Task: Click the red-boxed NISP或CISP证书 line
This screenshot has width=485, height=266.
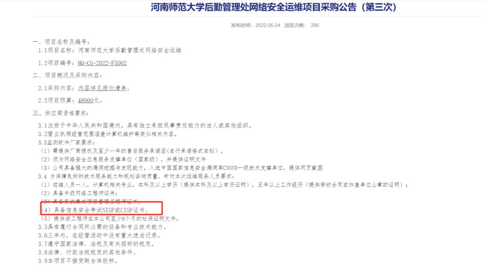Action: (x=95, y=210)
